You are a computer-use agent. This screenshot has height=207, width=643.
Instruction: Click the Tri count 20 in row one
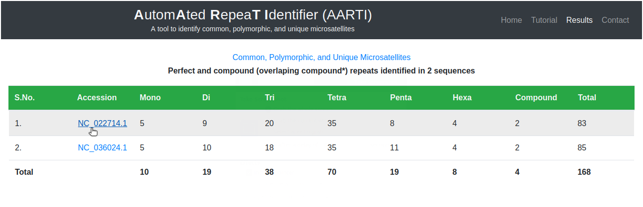[x=269, y=124]
